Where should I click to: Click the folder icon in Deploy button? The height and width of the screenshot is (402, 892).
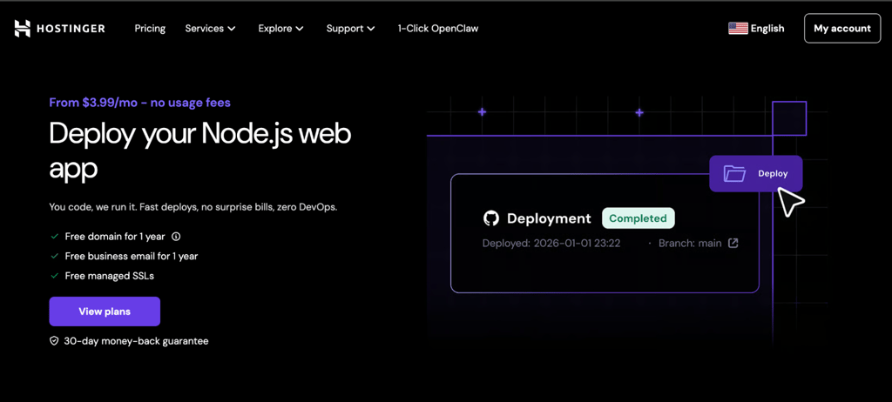point(734,173)
